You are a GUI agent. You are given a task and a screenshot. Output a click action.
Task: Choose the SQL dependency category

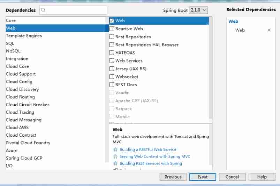pyautogui.click(x=10, y=43)
